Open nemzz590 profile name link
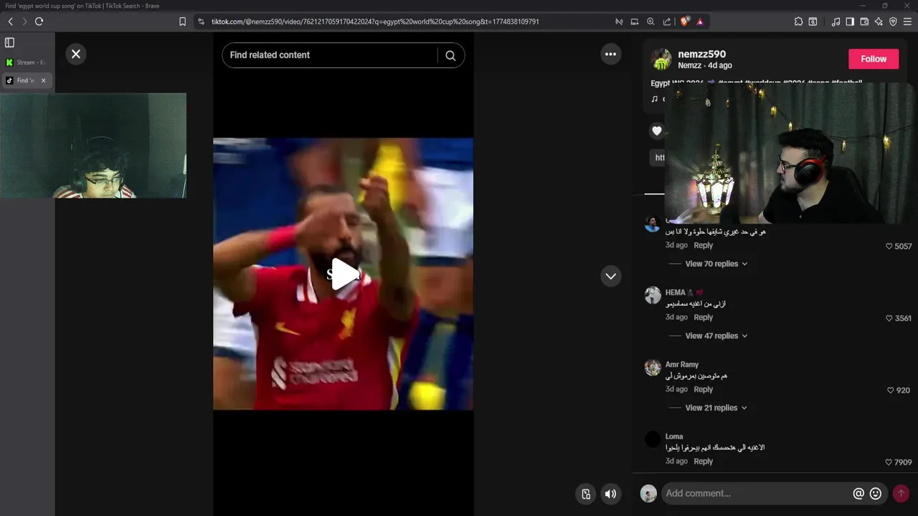 (x=701, y=54)
